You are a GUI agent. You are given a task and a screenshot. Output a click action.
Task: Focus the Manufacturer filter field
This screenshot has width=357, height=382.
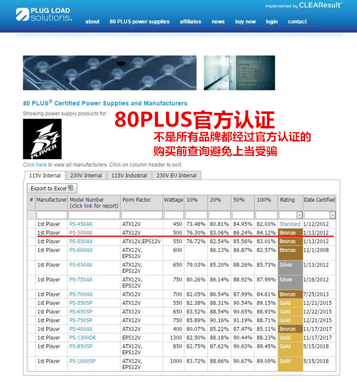tap(51, 215)
